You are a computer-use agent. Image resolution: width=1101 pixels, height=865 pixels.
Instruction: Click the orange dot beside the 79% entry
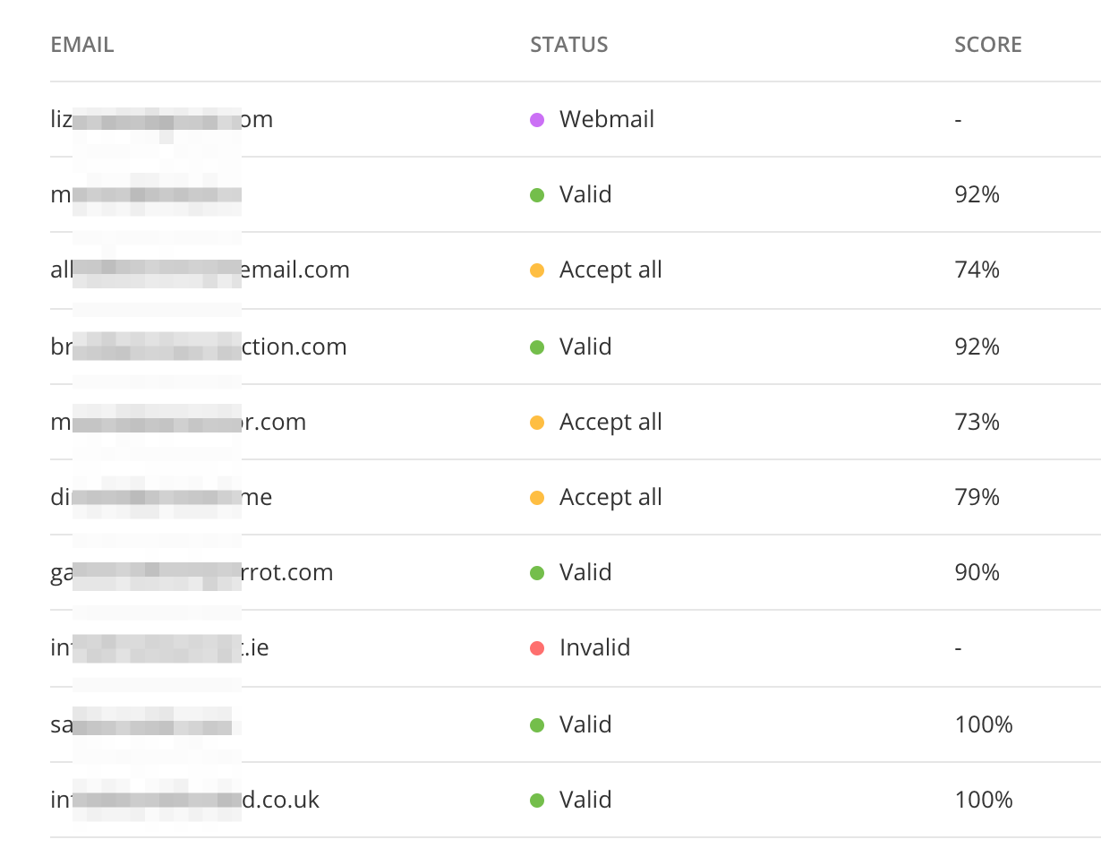[538, 497]
